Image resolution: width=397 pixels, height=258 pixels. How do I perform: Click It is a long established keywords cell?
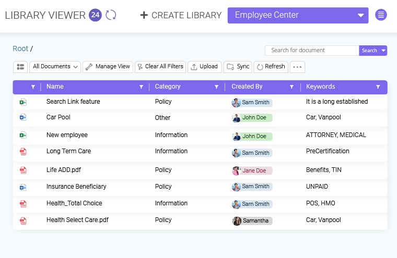click(x=337, y=102)
